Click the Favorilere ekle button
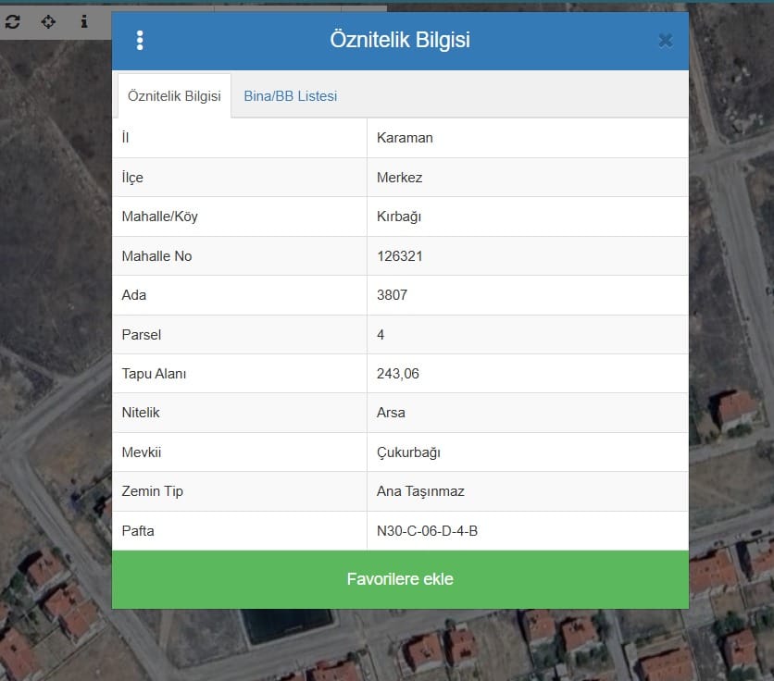Screen dimensions: 774x681 tap(400, 579)
